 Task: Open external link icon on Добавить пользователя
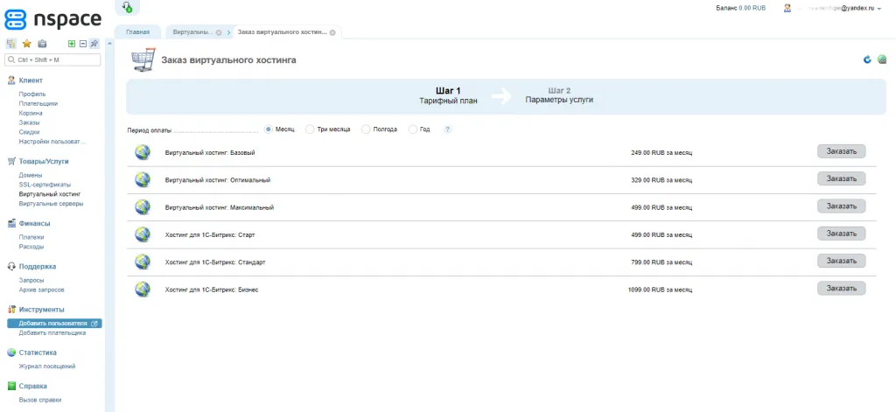[94, 324]
